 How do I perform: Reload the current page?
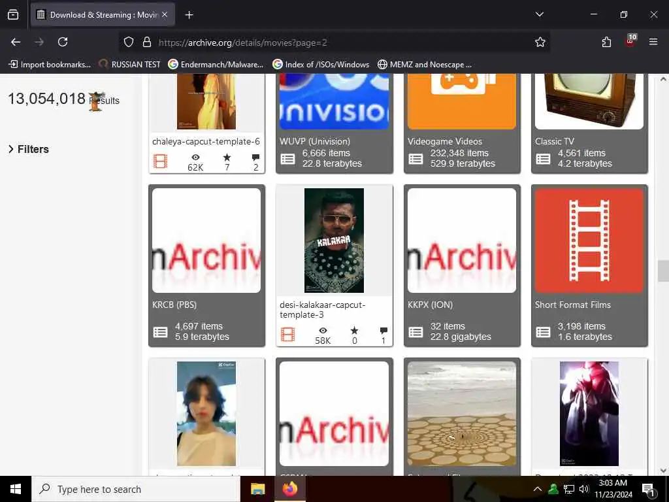63,42
